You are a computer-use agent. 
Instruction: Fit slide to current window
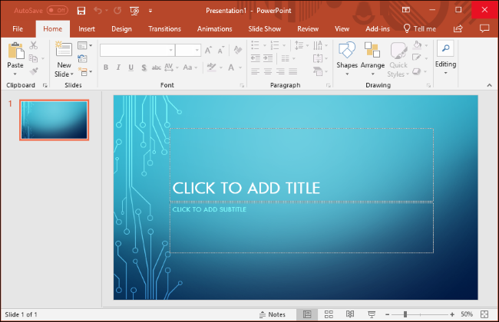pos(484,314)
